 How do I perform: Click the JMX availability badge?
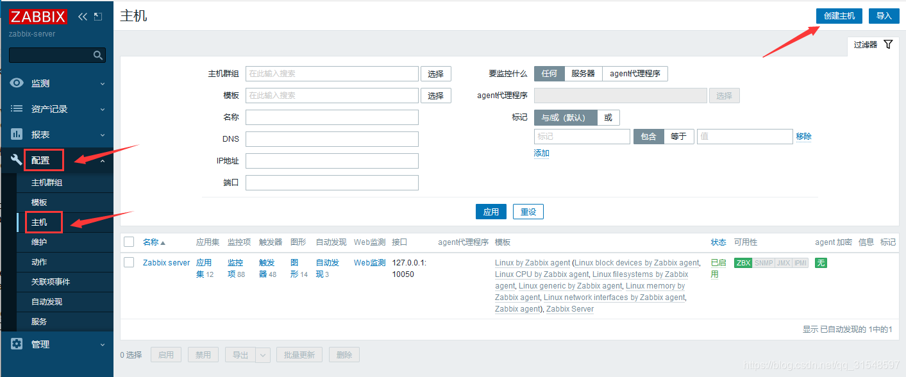pyautogui.click(x=784, y=263)
